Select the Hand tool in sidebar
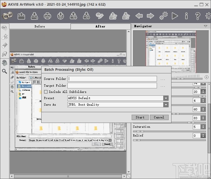Image resolution: width=211 pixels, height=179 pixels. click(5, 63)
